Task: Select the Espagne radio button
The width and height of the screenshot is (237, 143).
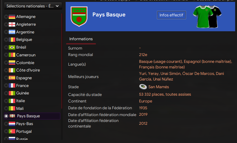Action: pyautogui.click(x=6, y=78)
